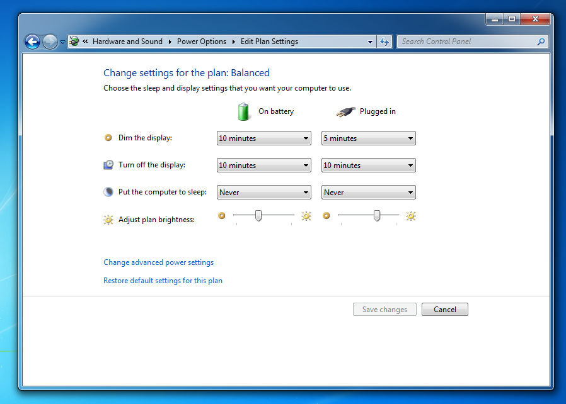Go to Power Options breadcrumb
566x404 pixels.
click(202, 42)
